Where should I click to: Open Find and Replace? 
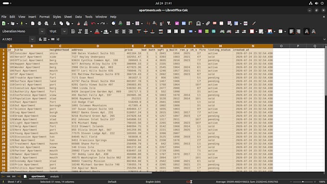(113, 24)
